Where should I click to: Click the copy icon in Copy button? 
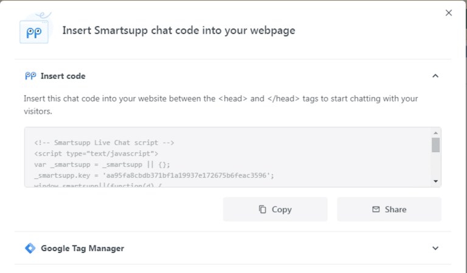point(263,209)
